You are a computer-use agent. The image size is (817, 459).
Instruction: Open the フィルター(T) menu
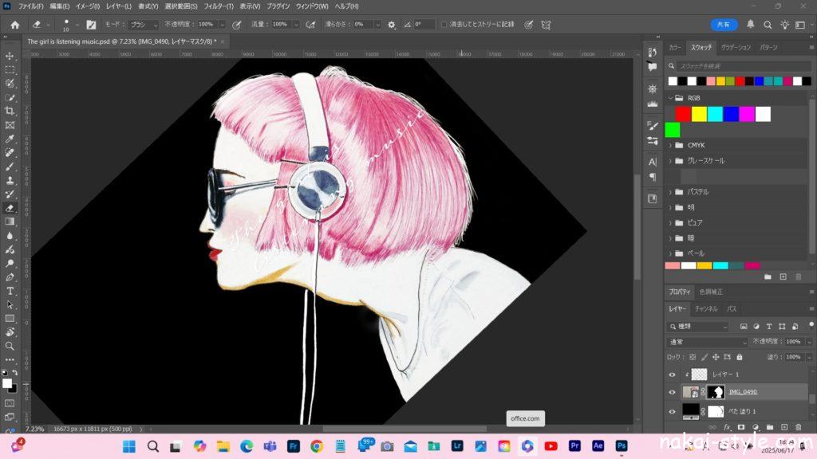pyautogui.click(x=219, y=6)
